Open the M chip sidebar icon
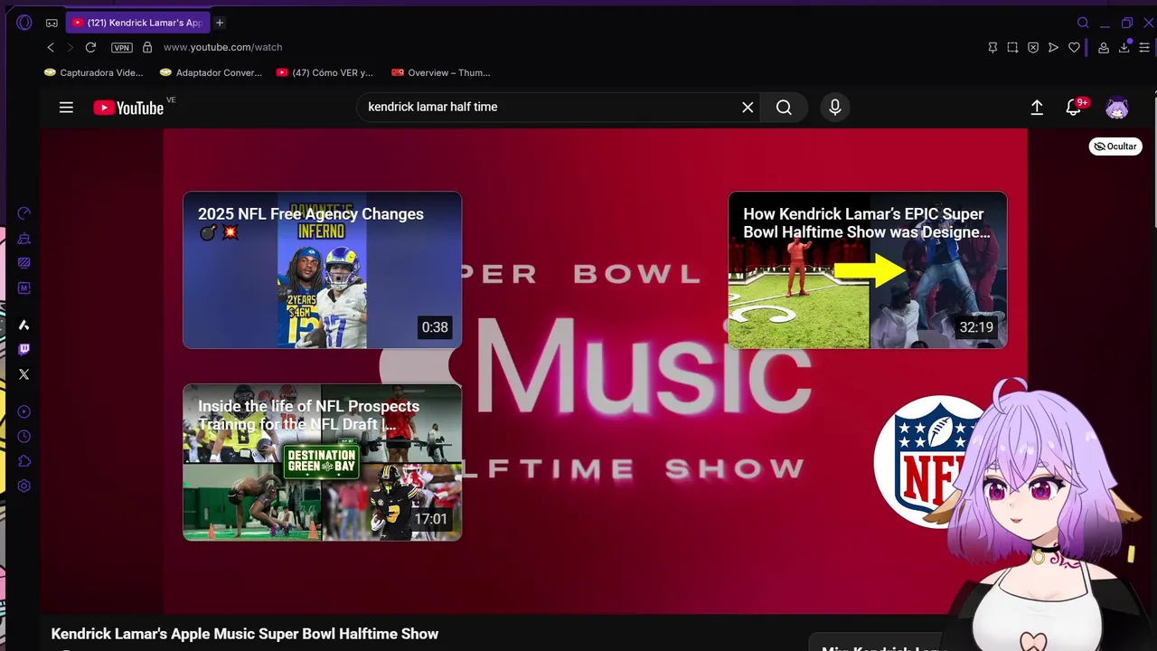 [24, 288]
